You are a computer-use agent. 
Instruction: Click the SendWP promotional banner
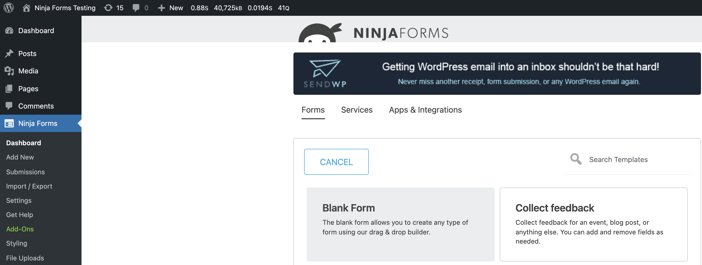pyautogui.click(x=496, y=74)
